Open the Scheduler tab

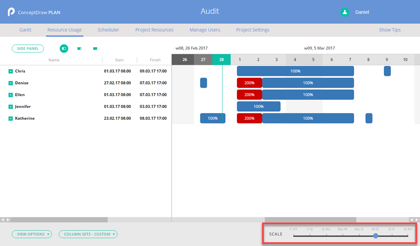click(108, 30)
